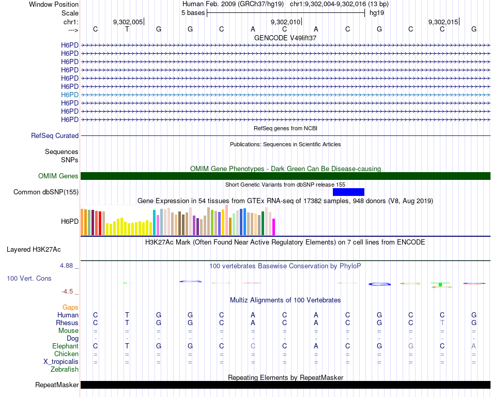The width and height of the screenshot is (491, 397).
Task: Click the Scale bar labeled 5 bases
Action: (285, 13)
